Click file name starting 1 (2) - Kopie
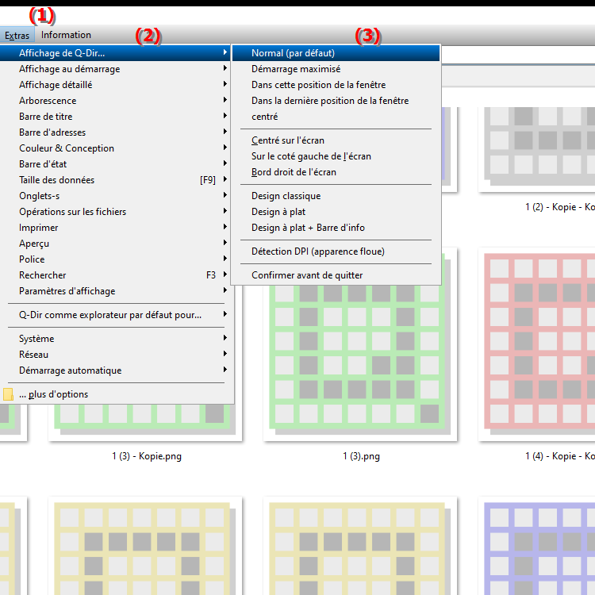Image resolution: width=595 pixels, height=595 pixels. point(560,207)
